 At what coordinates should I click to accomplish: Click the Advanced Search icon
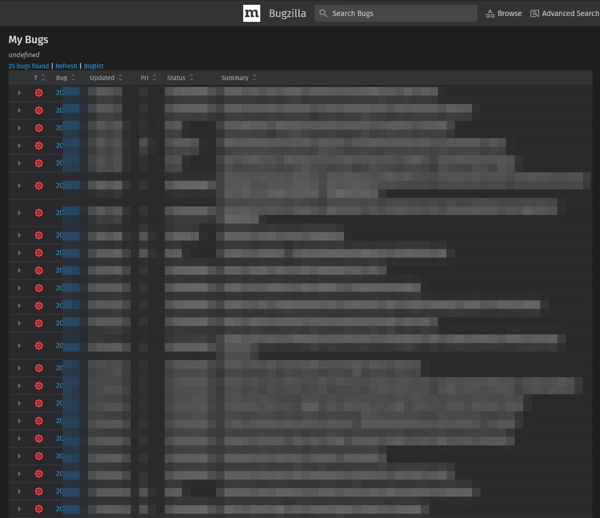pyautogui.click(x=534, y=14)
